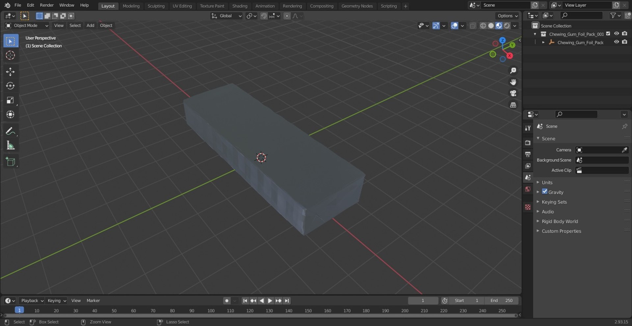
Task: Toggle viewport overlays on or off
Action: click(x=454, y=26)
